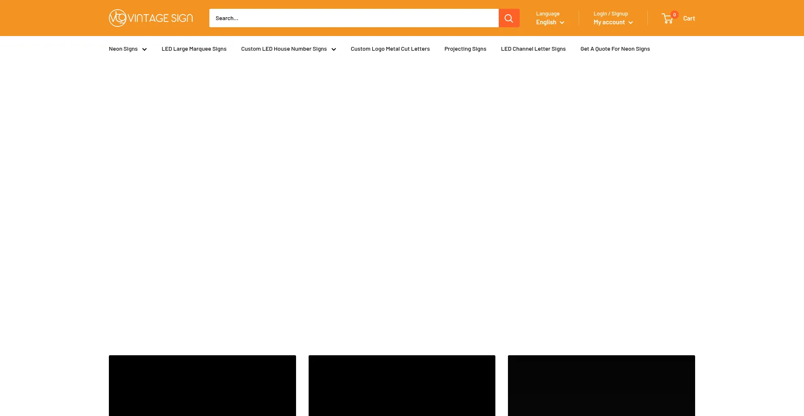Click the Cart text link
The image size is (804, 416).
click(689, 18)
